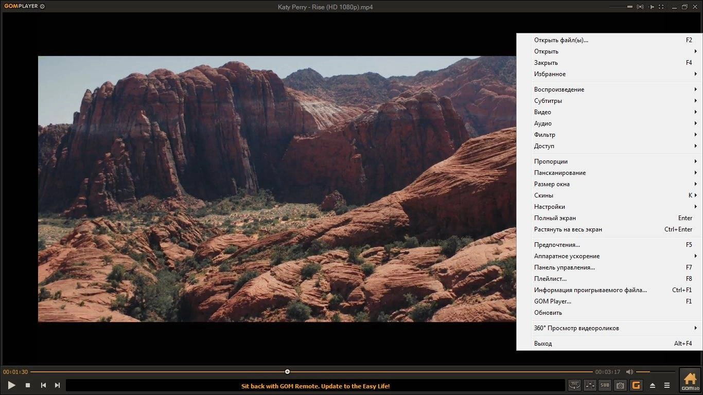Screen dimensions: 703x395
Task: Open the 'Размер окна' submenu
Action: pos(610,184)
